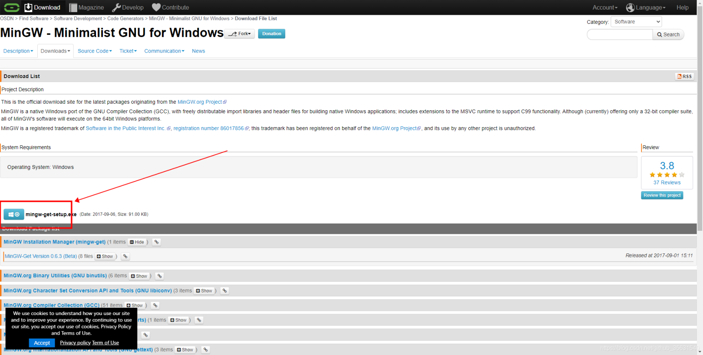Open the RSS feed icon
The height and width of the screenshot is (355, 703).
tap(684, 76)
